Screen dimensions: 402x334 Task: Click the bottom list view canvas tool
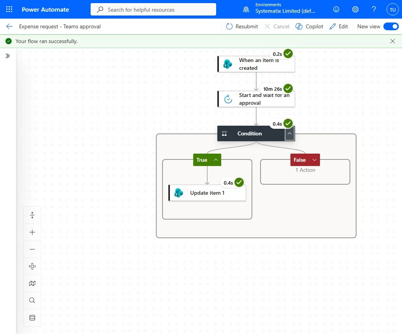coord(32,318)
